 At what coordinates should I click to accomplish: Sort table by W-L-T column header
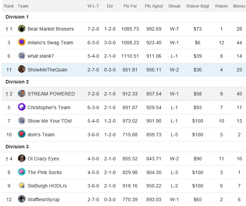93,6
